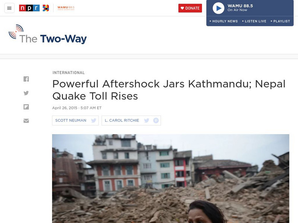Play the WAMU 88.5 live stream

pos(219,8)
